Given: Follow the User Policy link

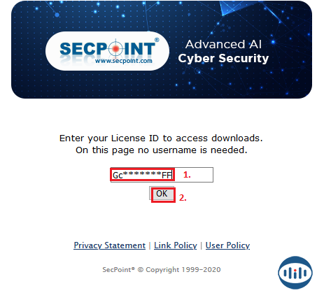Looking at the screenshot, I should click(x=227, y=245).
